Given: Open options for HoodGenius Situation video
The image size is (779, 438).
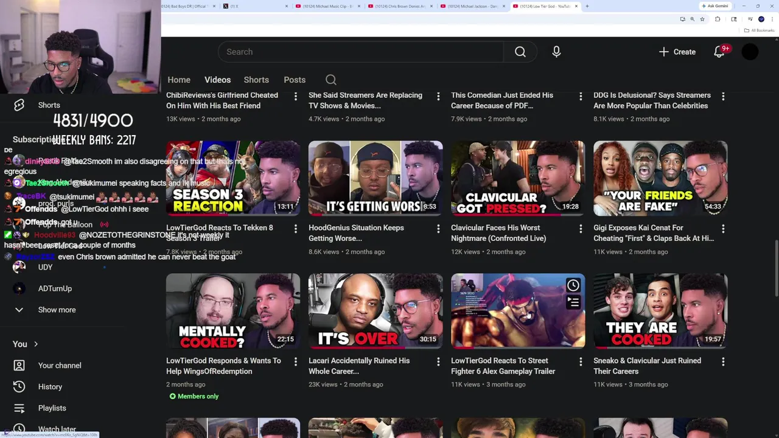Looking at the screenshot, I should click(x=438, y=229).
